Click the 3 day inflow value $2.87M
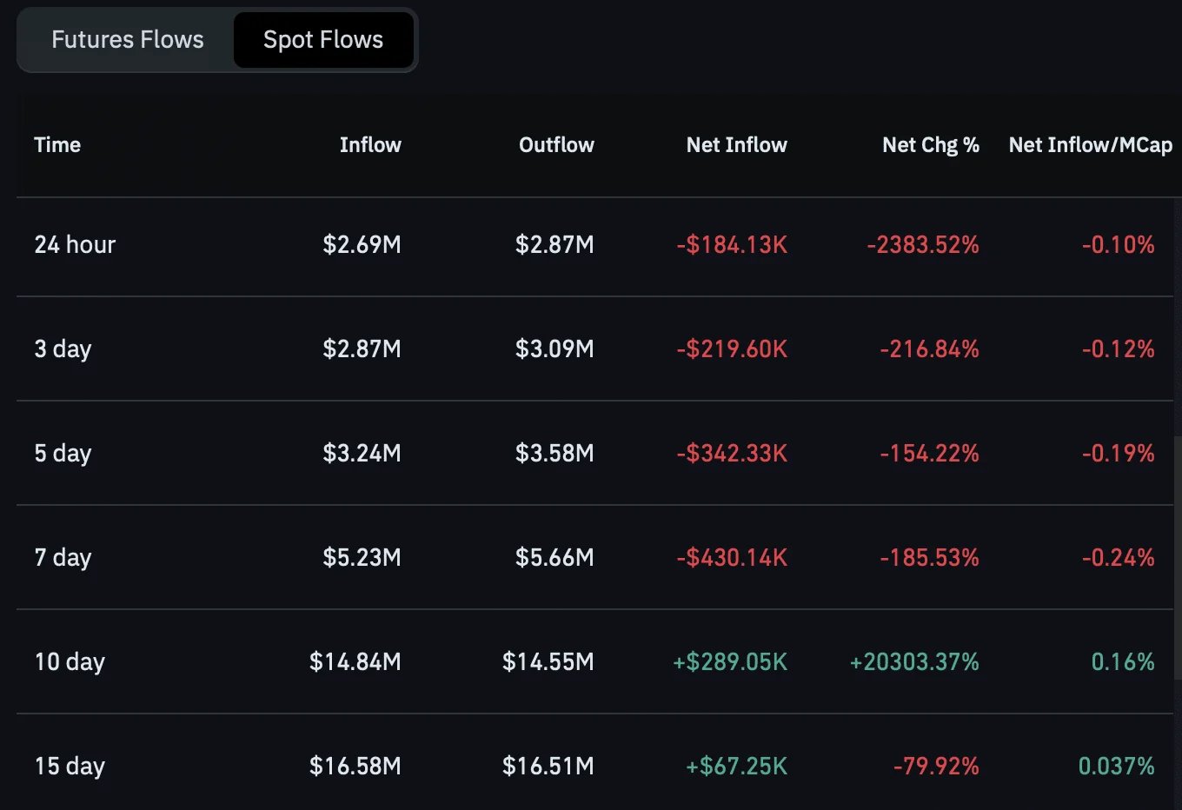Image resolution: width=1182 pixels, height=810 pixels. point(362,349)
